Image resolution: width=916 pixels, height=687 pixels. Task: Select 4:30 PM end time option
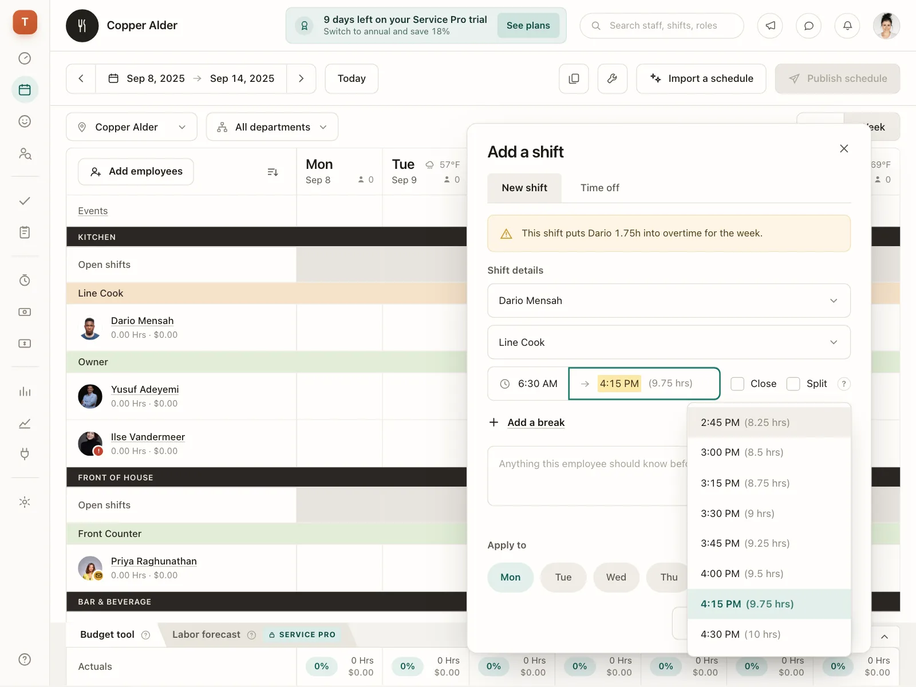click(x=769, y=634)
